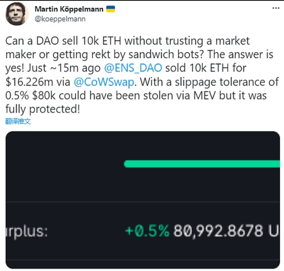Click the green +0.5% surplus figure

[x=146, y=231]
